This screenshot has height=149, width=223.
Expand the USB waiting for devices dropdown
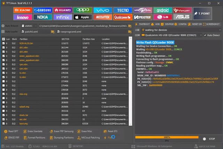pyautogui.click(x=181, y=30)
